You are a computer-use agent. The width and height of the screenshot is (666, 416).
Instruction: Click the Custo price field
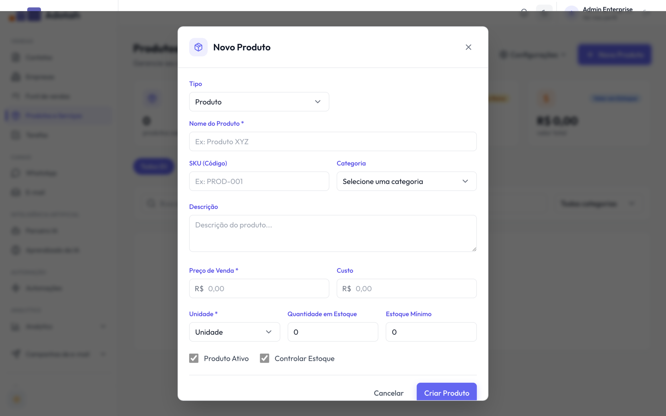tap(406, 288)
